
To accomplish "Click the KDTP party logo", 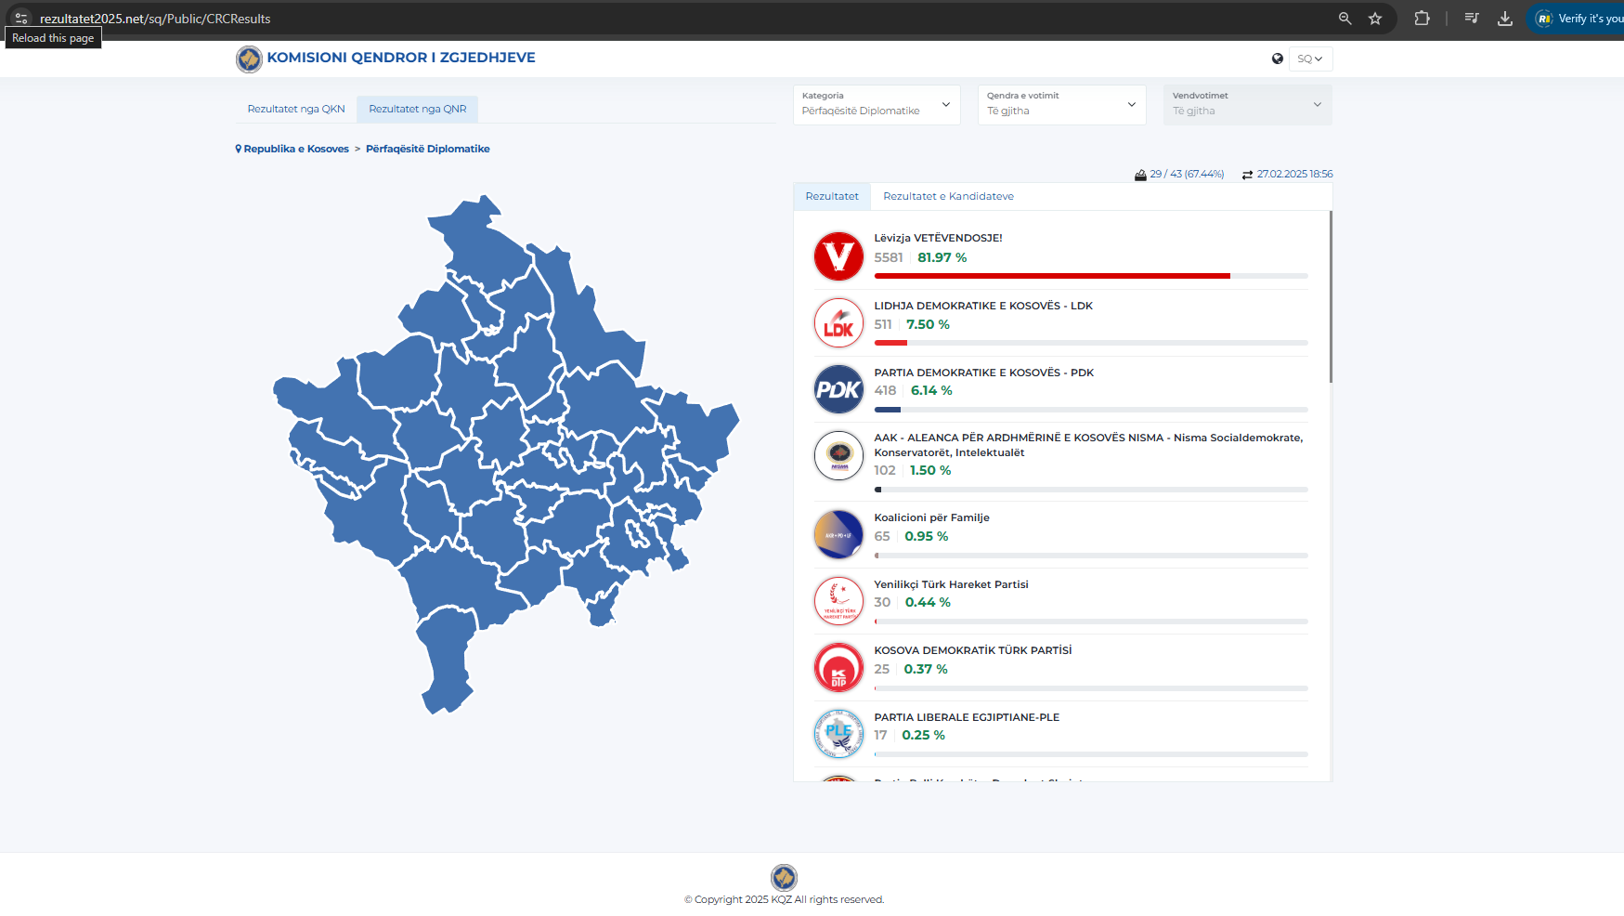I will [x=838, y=668].
